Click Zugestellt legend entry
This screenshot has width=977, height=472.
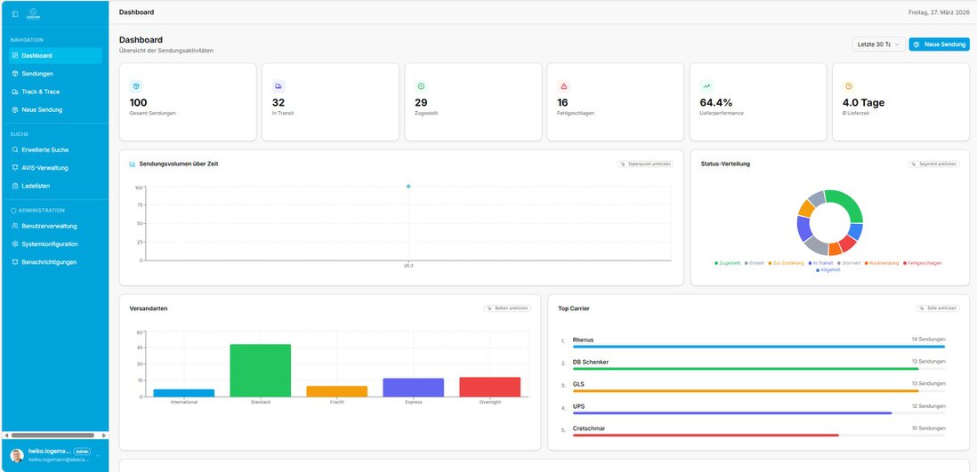[728, 263]
